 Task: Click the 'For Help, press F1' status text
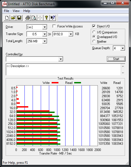15,163
